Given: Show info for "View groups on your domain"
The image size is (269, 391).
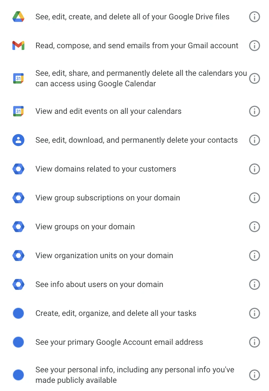Looking at the screenshot, I should (x=255, y=227).
